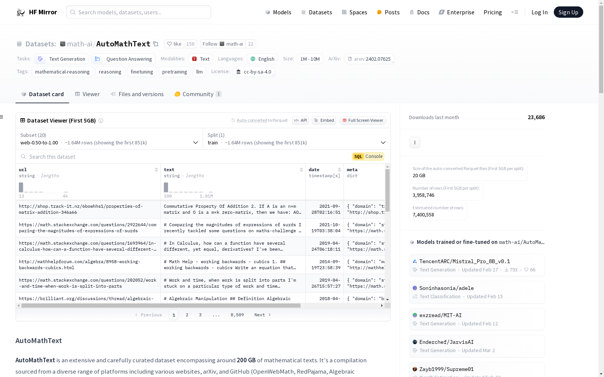
Task: Open the Community tab
Action: (x=198, y=94)
